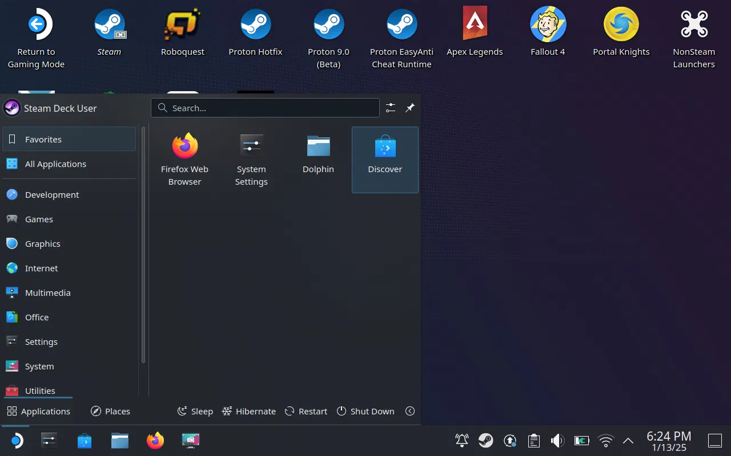Image resolution: width=731 pixels, height=456 pixels.
Task: Open the Office category
Action: [69, 317]
